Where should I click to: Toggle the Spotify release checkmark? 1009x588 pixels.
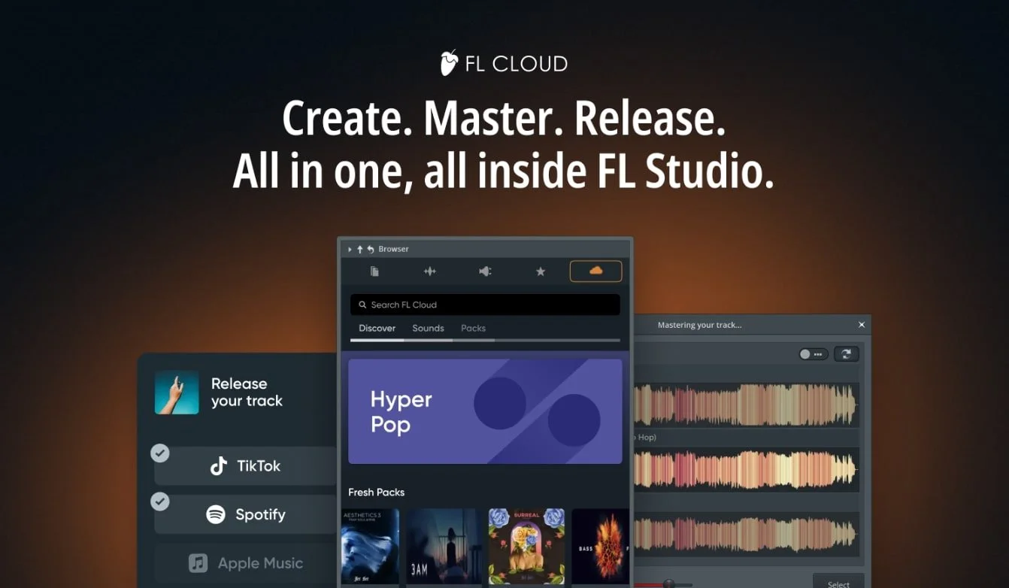160,502
